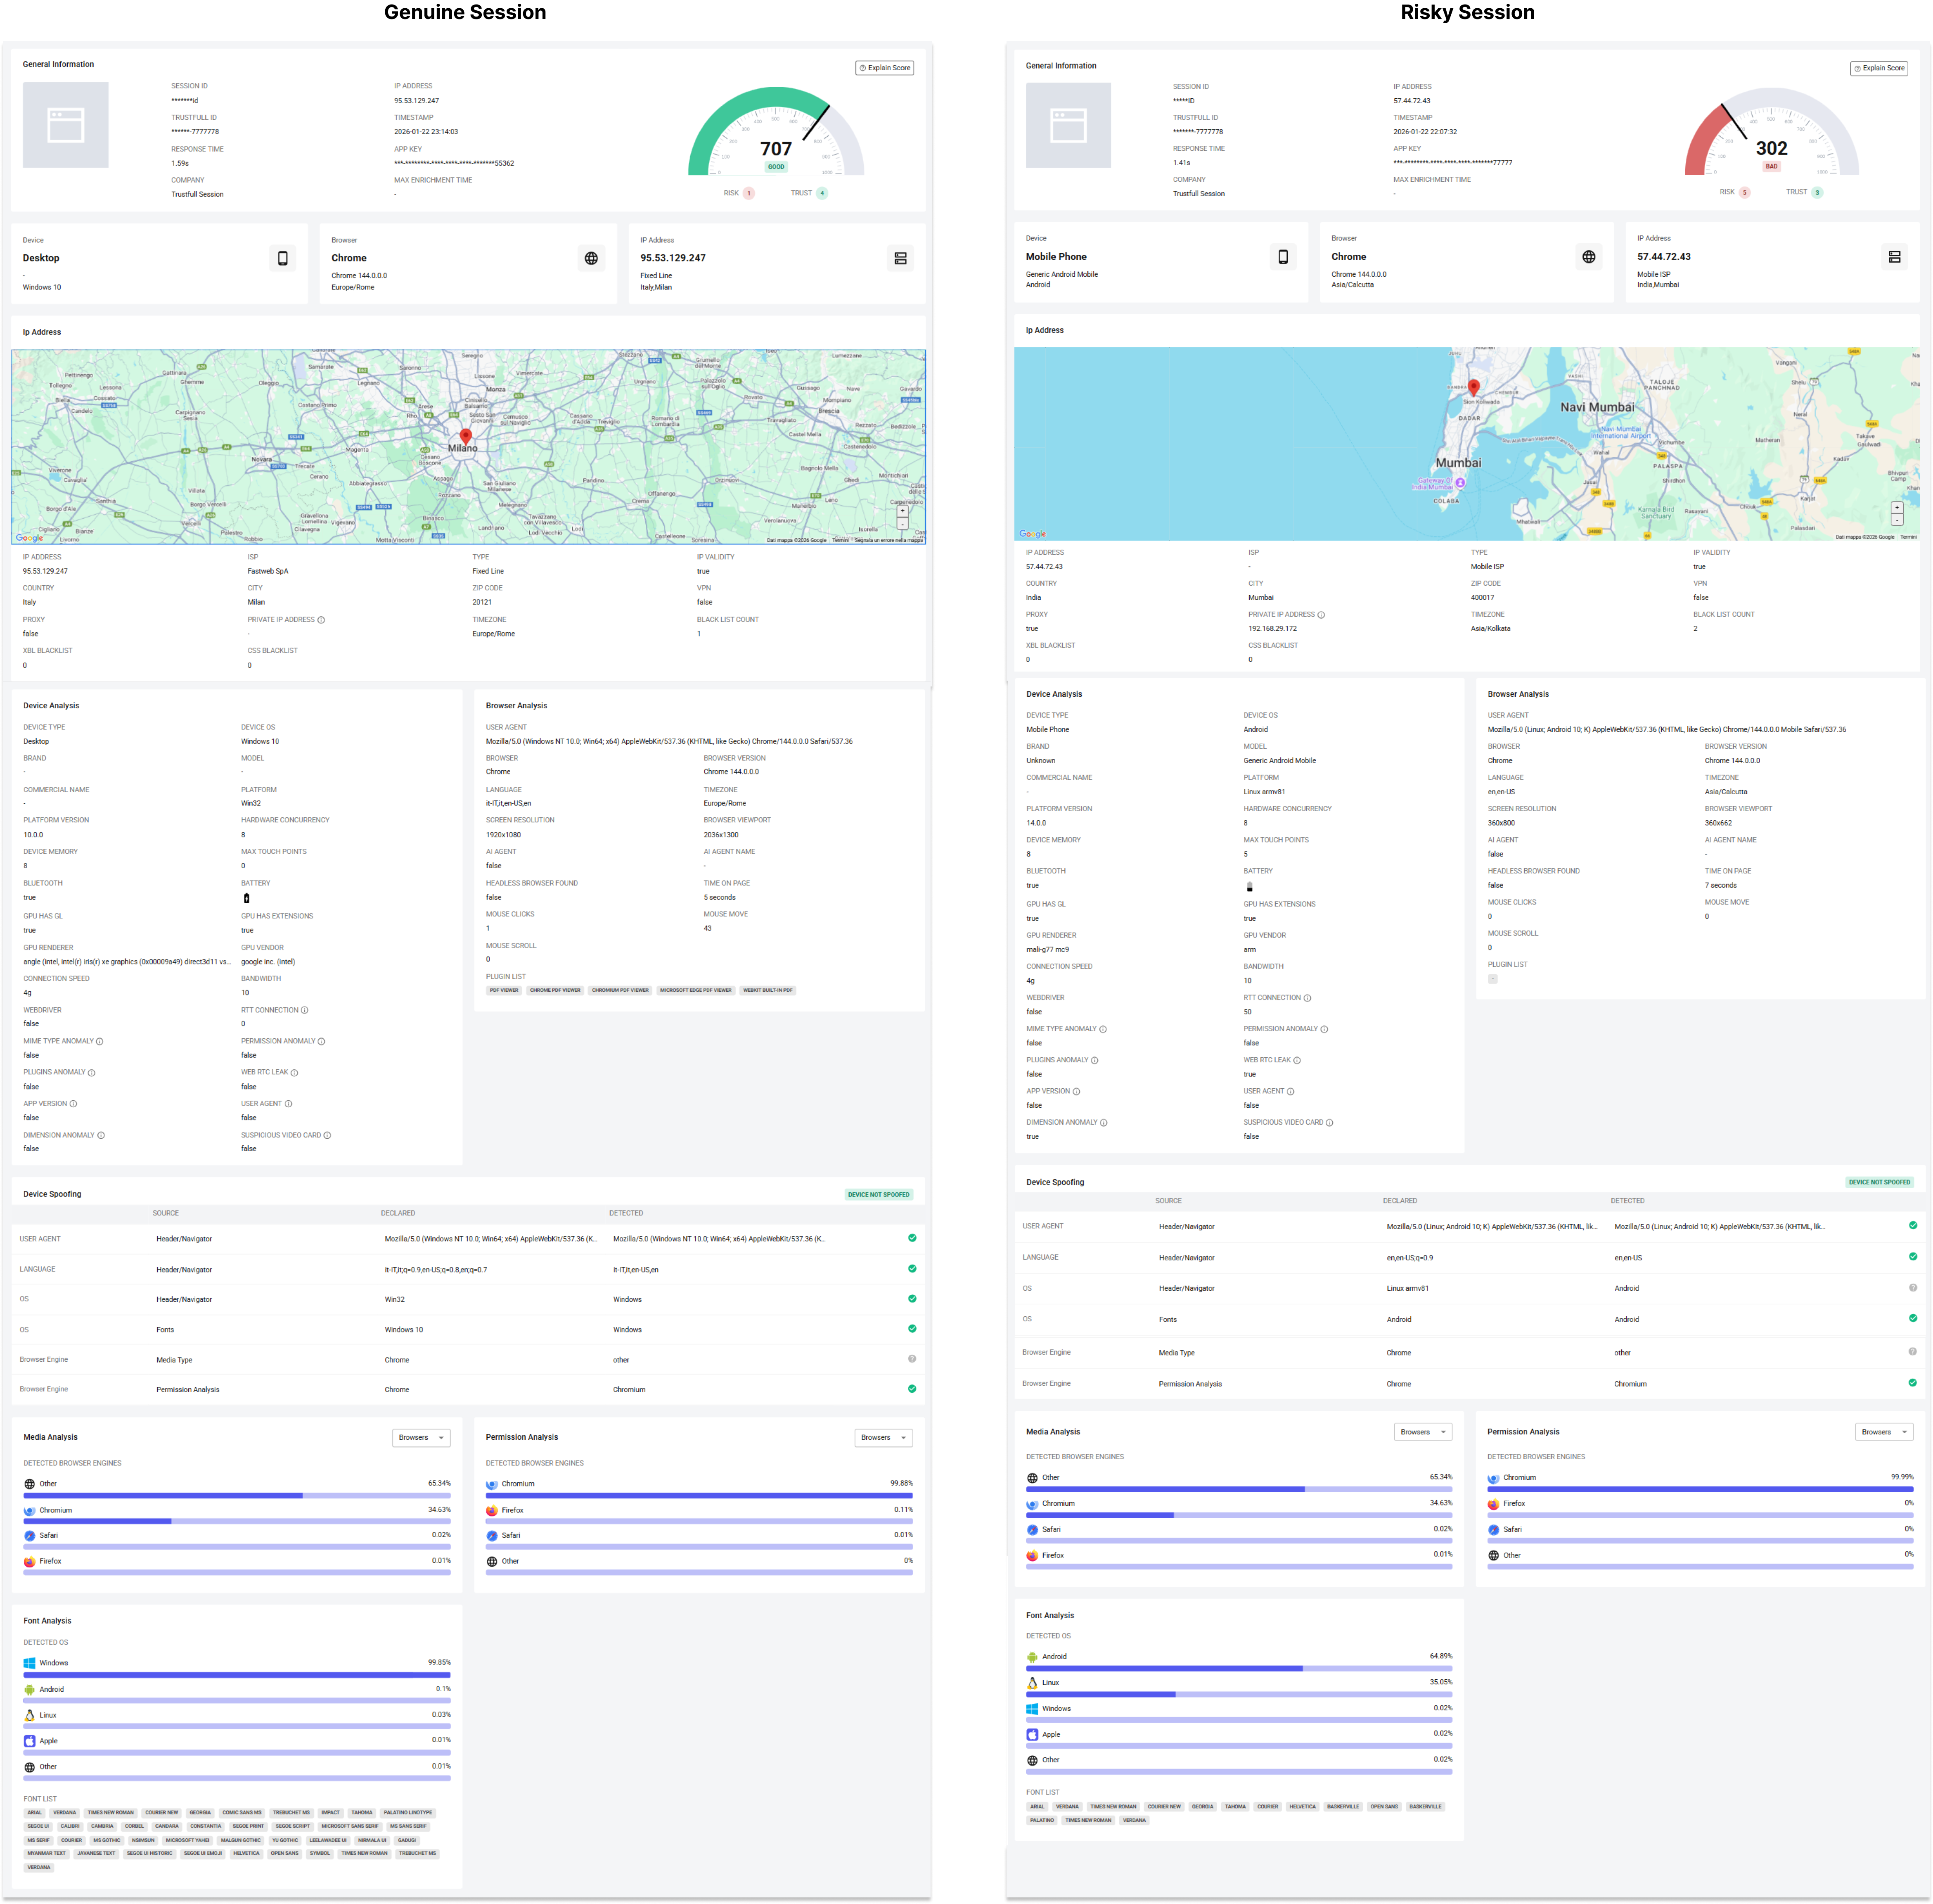Click server icon in the 95.53.129.247 IP card
This screenshot has width=1933, height=1904.
click(x=900, y=258)
